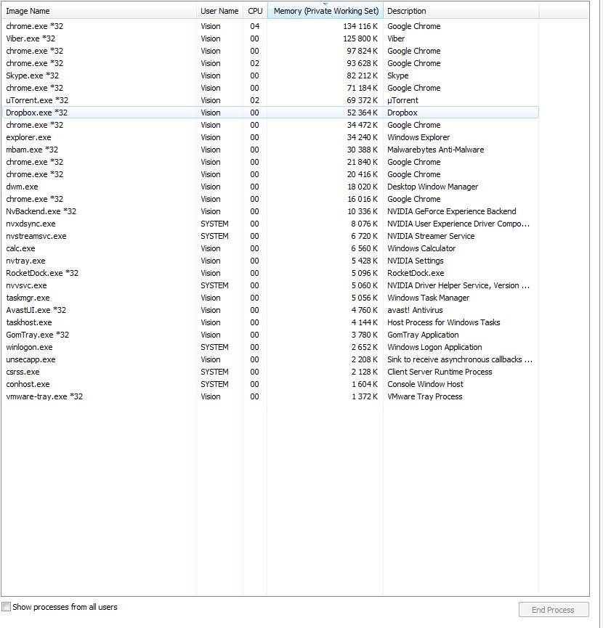The width and height of the screenshot is (603, 628).
Task: Select the Skype.exe *32 process row
Action: pos(32,76)
